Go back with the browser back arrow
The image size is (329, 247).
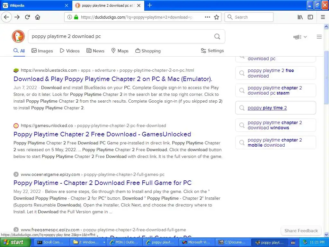point(6,17)
